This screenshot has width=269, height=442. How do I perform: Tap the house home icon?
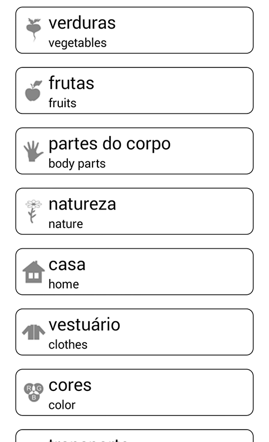(x=34, y=272)
